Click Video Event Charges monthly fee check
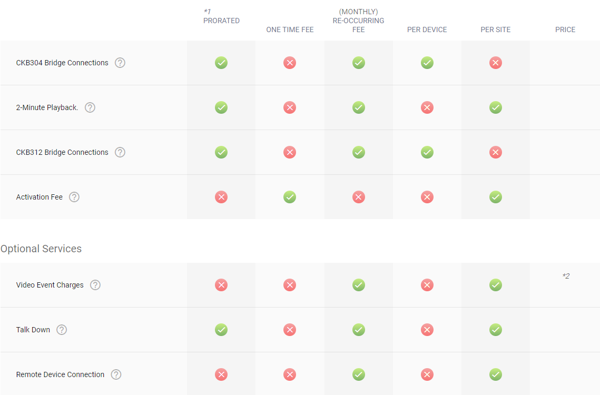The height and width of the screenshot is (395, 600). click(359, 285)
